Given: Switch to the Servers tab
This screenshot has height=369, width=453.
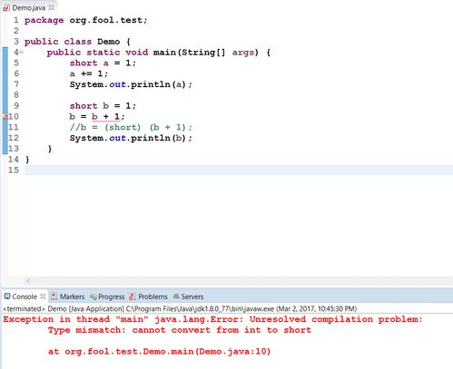Looking at the screenshot, I should [x=192, y=296].
